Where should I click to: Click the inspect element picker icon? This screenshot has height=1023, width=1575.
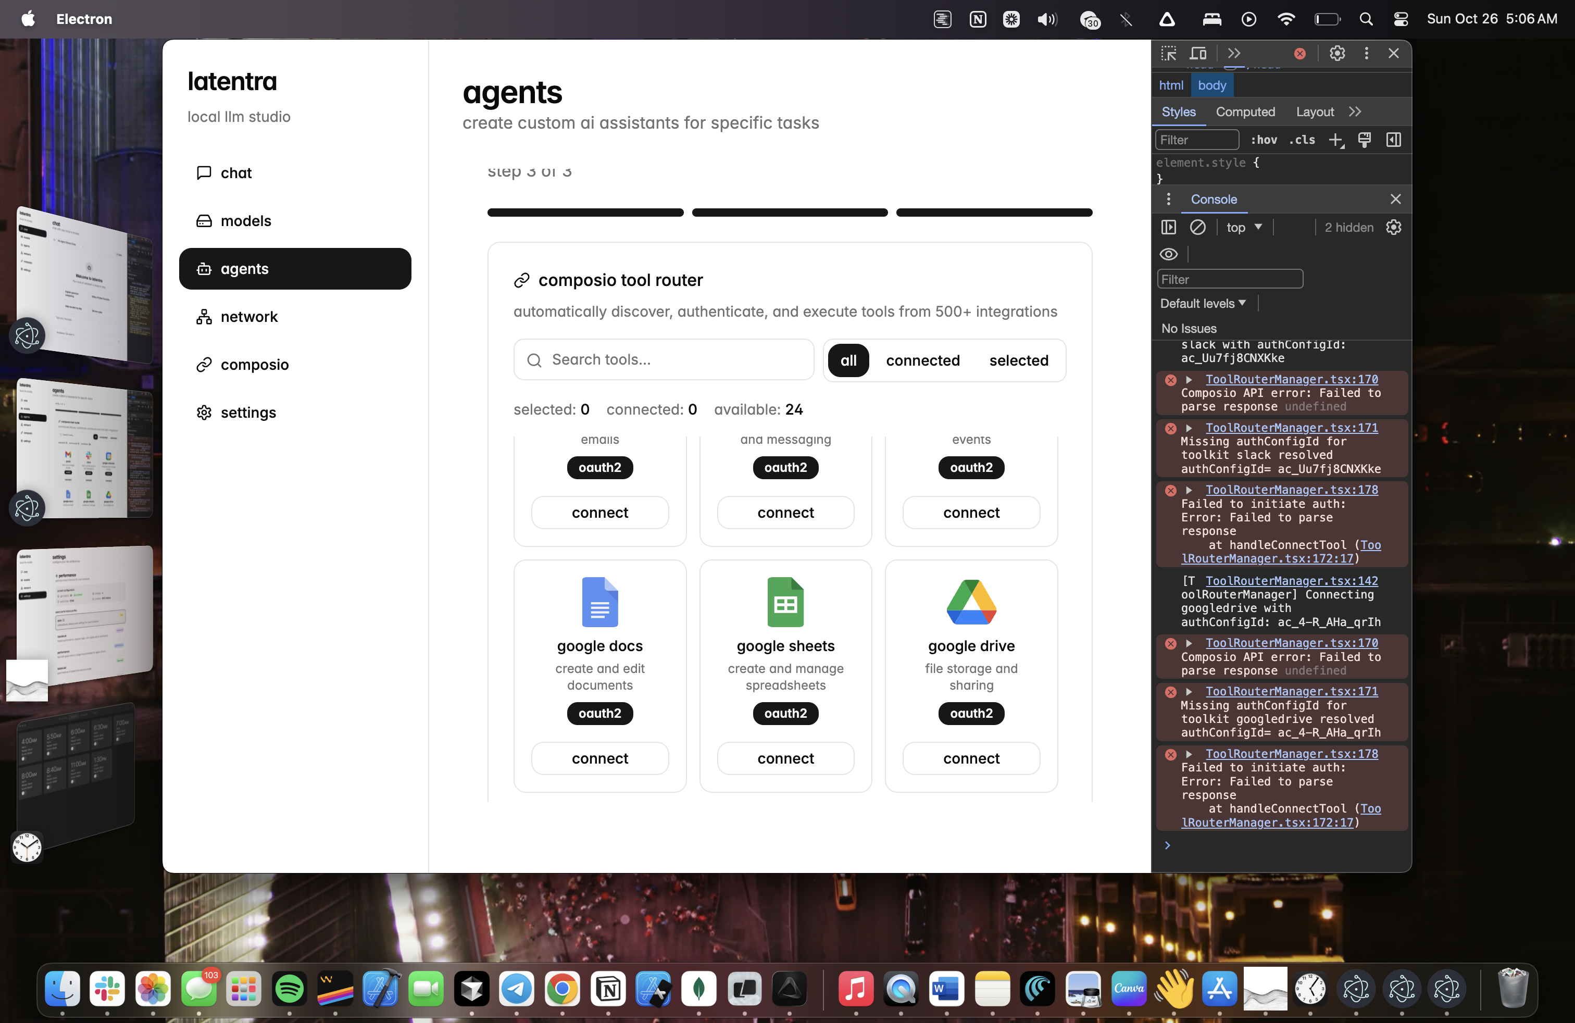1169,53
